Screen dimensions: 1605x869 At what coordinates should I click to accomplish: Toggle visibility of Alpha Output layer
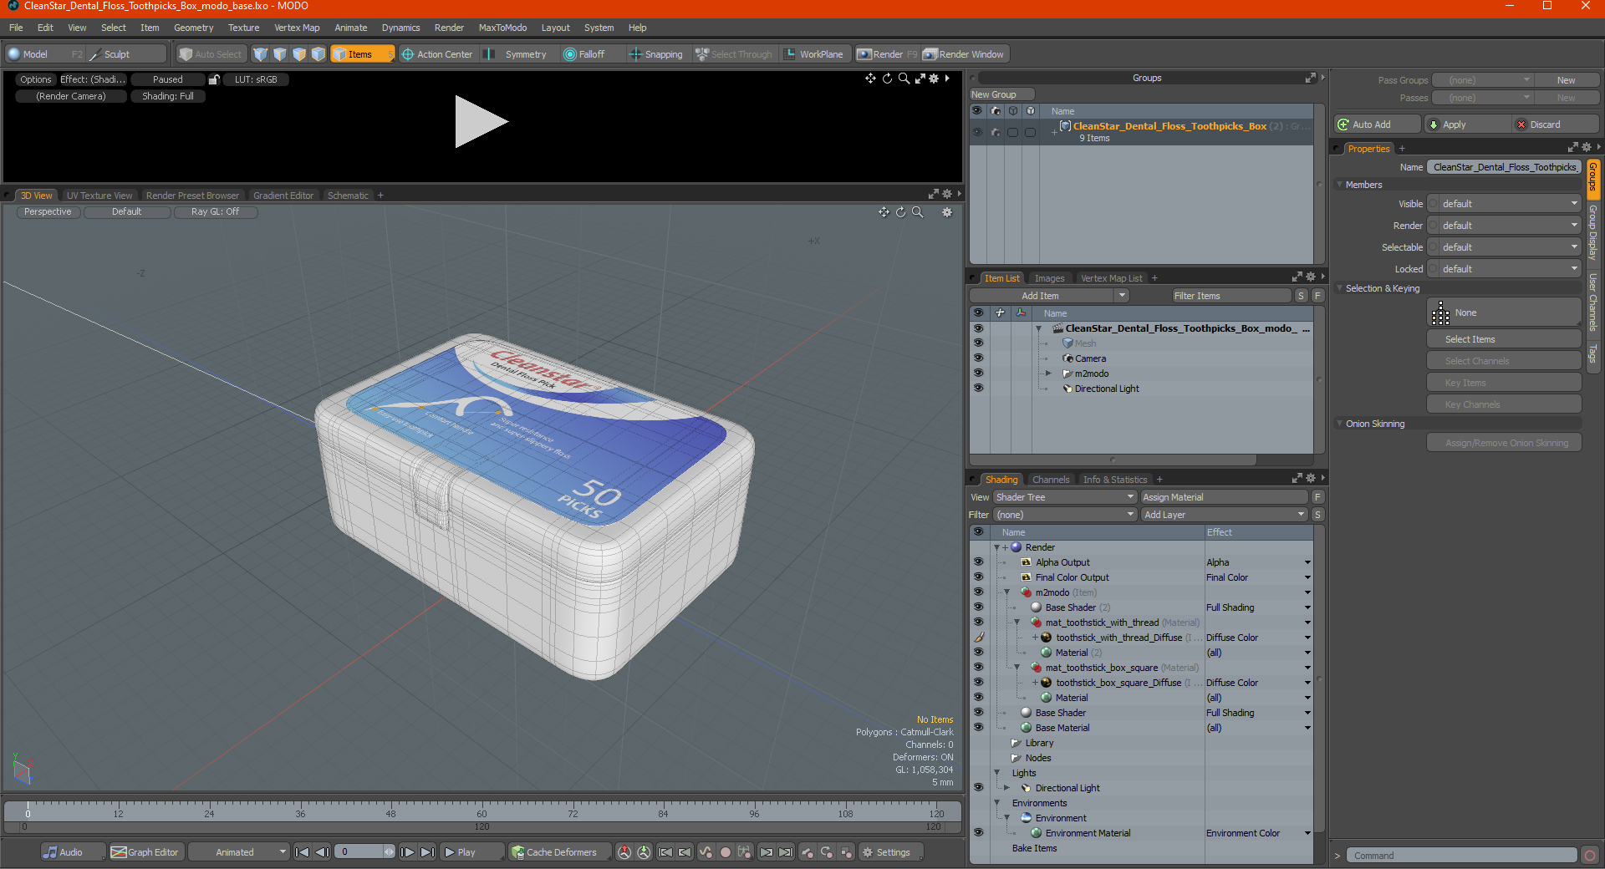(978, 562)
